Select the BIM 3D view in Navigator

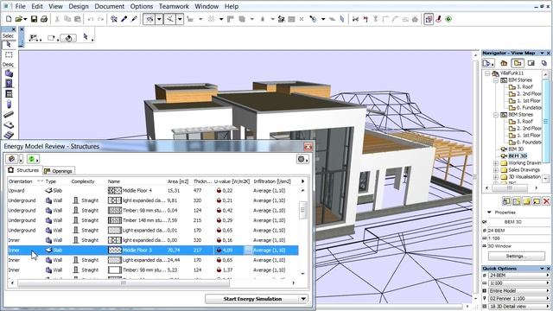coord(515,149)
